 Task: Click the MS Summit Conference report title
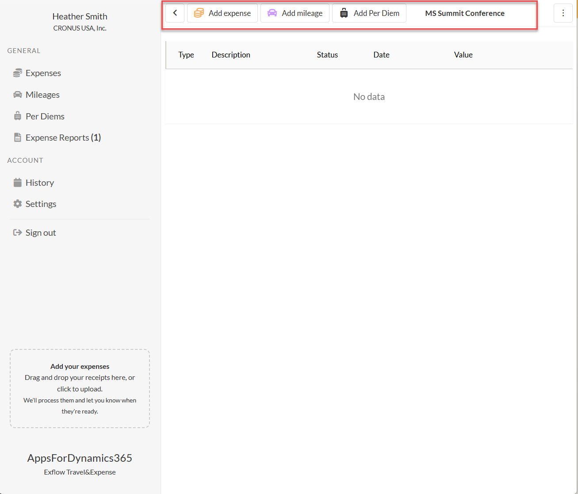click(x=464, y=13)
